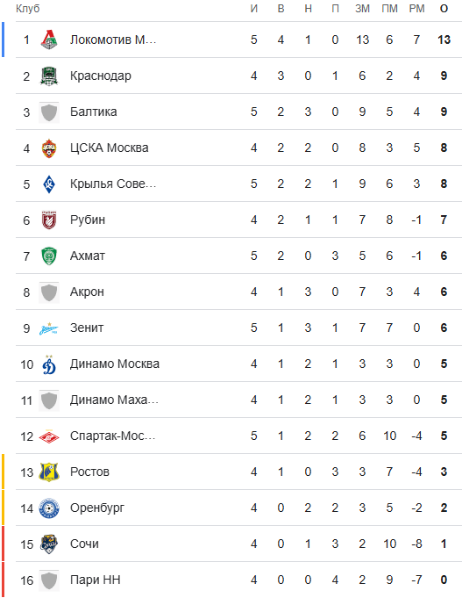Click the Rostov yellow-blue crest

click(49, 472)
